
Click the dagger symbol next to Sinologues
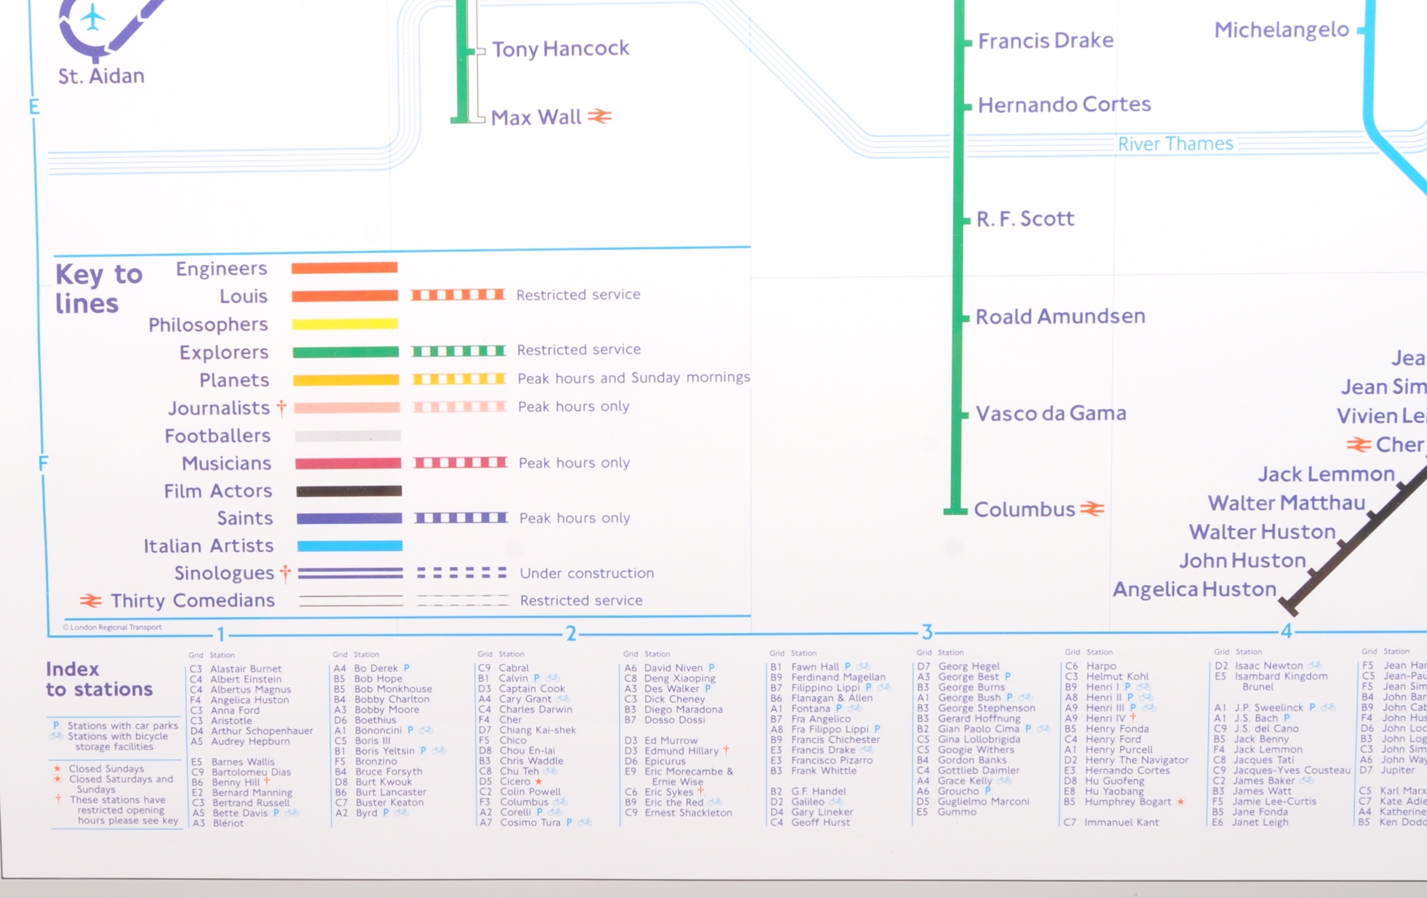coord(285,573)
